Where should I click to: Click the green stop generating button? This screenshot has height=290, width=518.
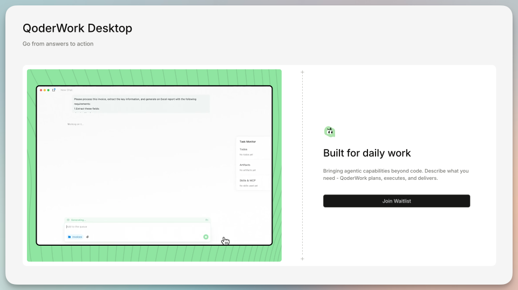coord(206,237)
